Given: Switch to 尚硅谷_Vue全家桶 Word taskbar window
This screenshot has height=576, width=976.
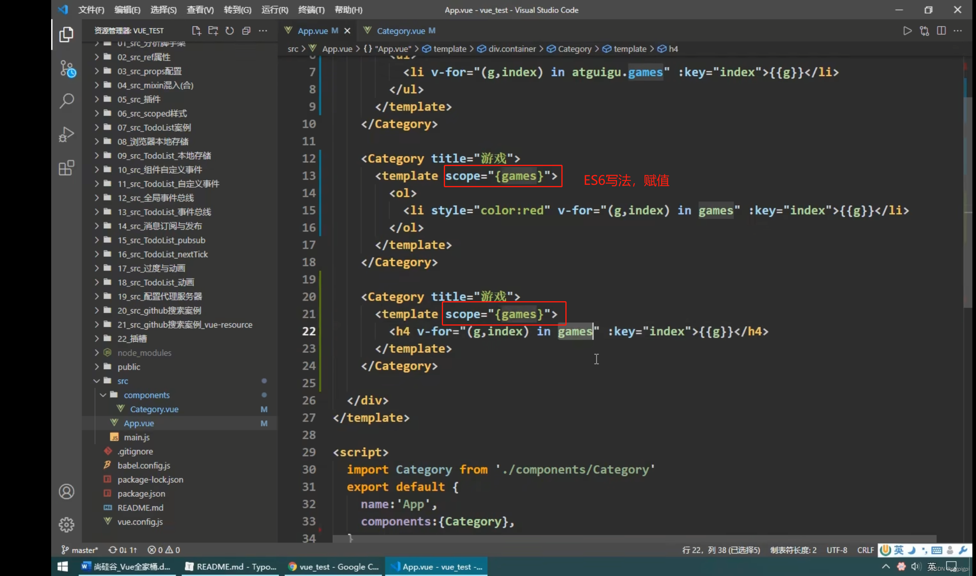Looking at the screenshot, I should [126, 567].
